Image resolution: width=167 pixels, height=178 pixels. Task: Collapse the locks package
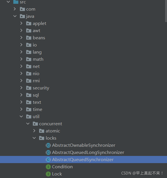[34, 138]
